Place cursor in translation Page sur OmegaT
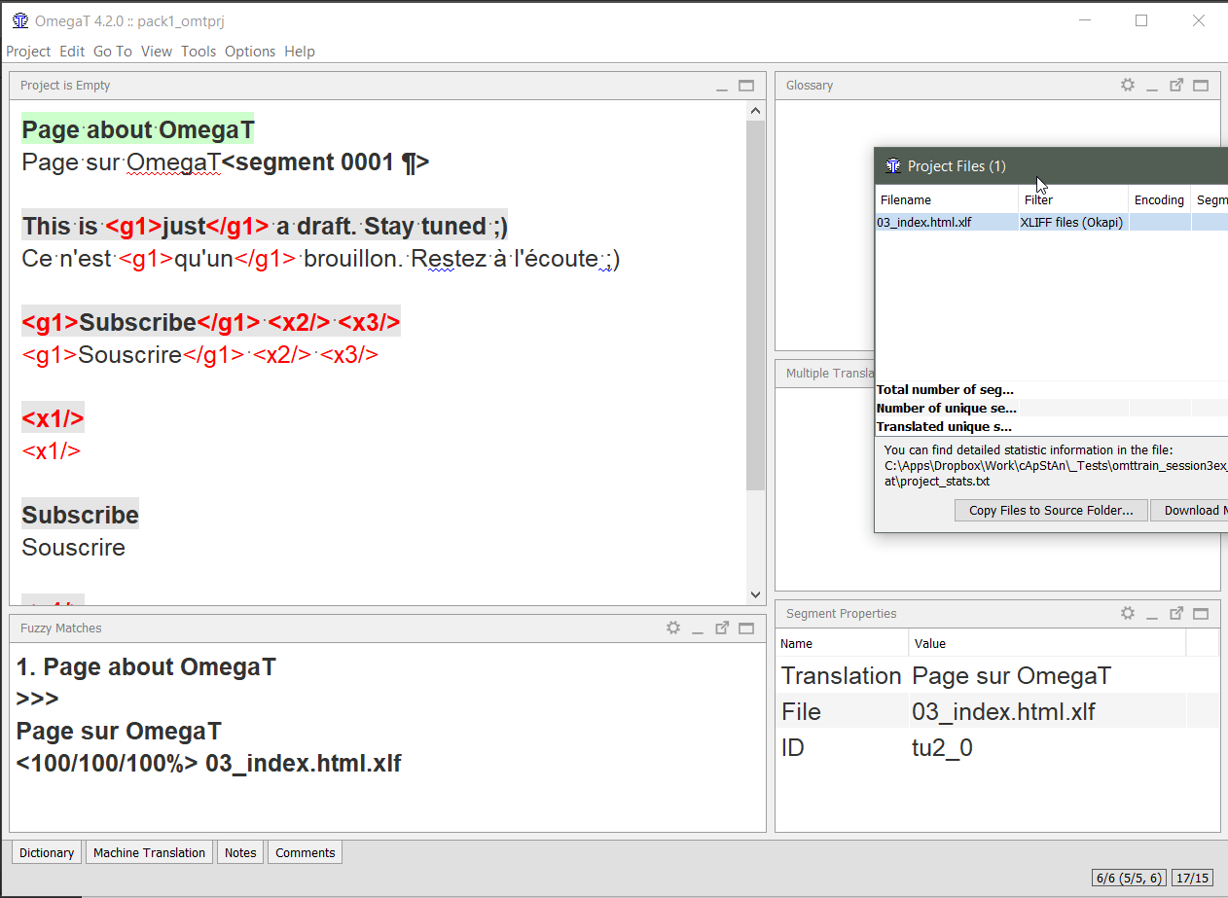1228x898 pixels. 121,162
